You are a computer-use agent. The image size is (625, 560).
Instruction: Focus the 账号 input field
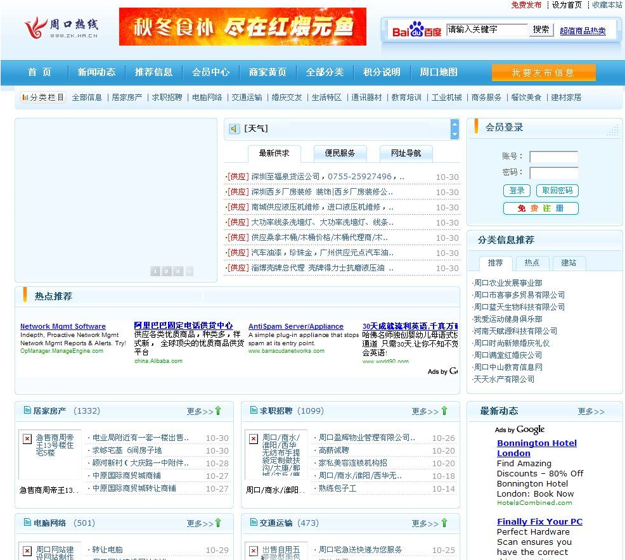pos(553,156)
